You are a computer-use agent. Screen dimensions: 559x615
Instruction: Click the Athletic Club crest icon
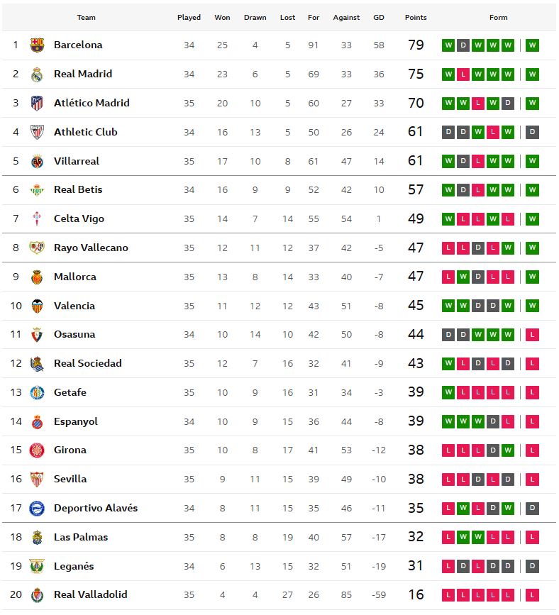point(37,133)
